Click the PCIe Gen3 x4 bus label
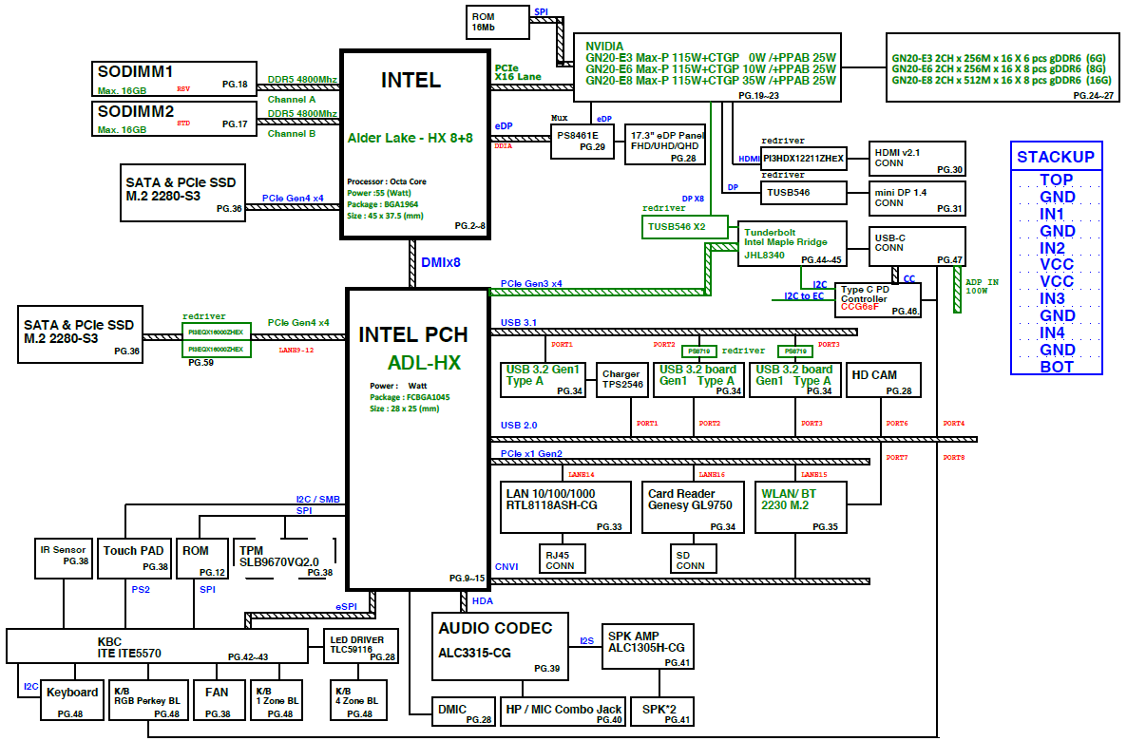The image size is (1127, 741). tap(531, 284)
